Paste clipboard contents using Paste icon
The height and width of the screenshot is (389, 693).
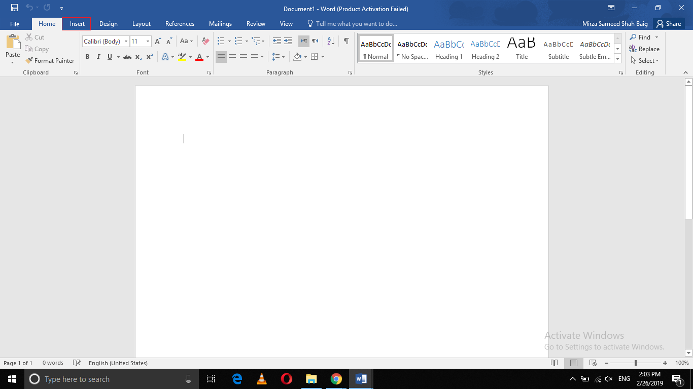coord(13,42)
